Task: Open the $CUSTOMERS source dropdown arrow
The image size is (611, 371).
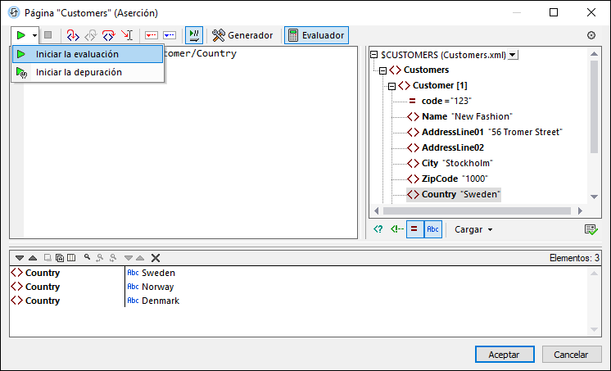Action: pos(513,55)
